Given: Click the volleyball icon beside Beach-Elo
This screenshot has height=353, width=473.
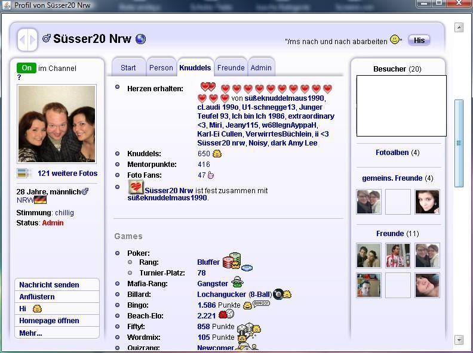Looking at the screenshot, I should [x=231, y=314].
